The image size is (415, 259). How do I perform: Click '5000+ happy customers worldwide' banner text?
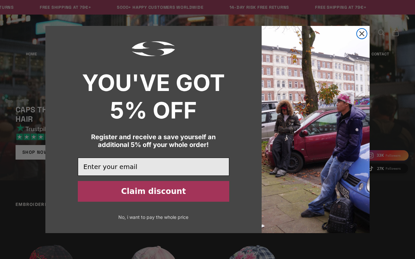tap(160, 7)
